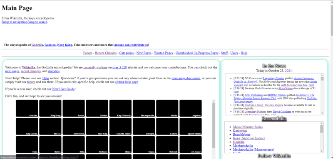Click the Recent Edits scroll-down arrow
The height and width of the screenshot is (159, 333).
coord(322,151)
